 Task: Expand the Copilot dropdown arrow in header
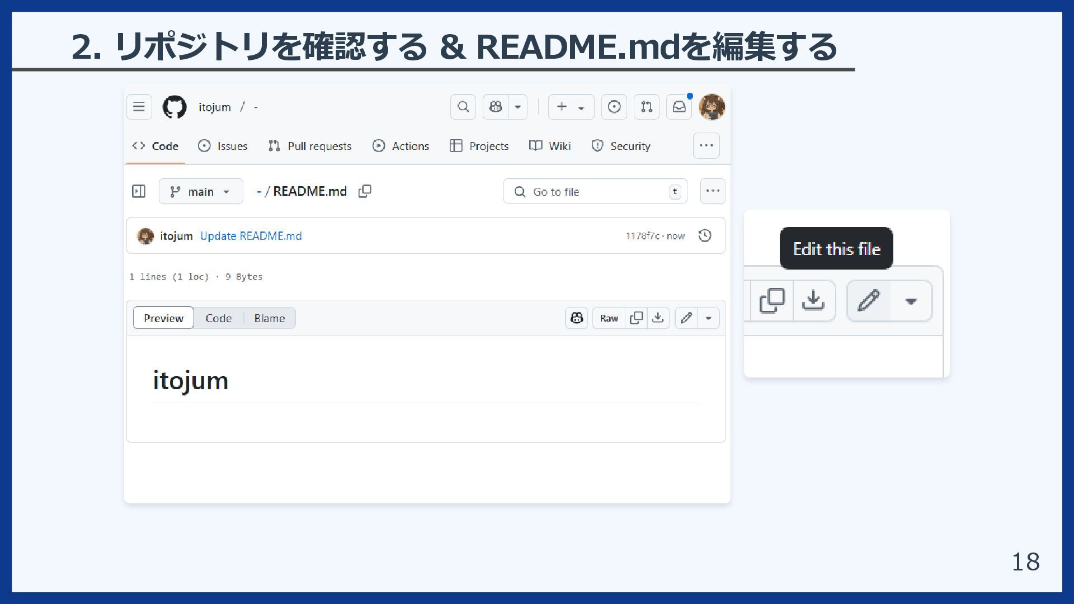click(518, 107)
